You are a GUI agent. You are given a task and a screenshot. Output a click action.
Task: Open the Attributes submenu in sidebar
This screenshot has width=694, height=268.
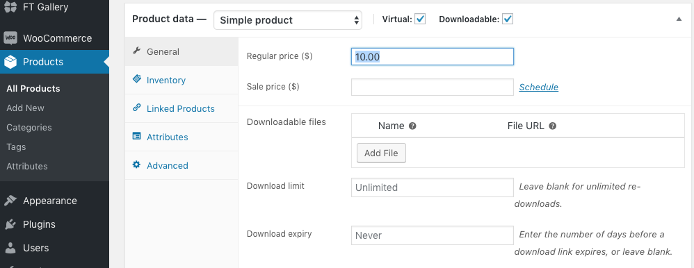point(27,166)
